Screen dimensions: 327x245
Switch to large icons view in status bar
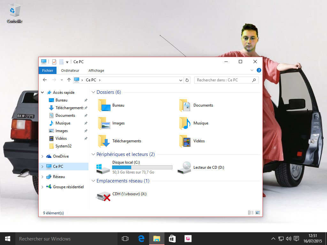(258, 213)
